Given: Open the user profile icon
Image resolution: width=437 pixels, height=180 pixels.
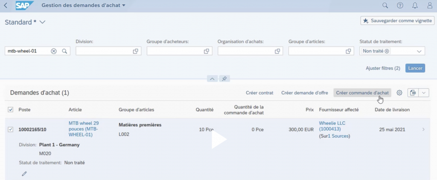Looking at the screenshot, I should pos(429,6).
